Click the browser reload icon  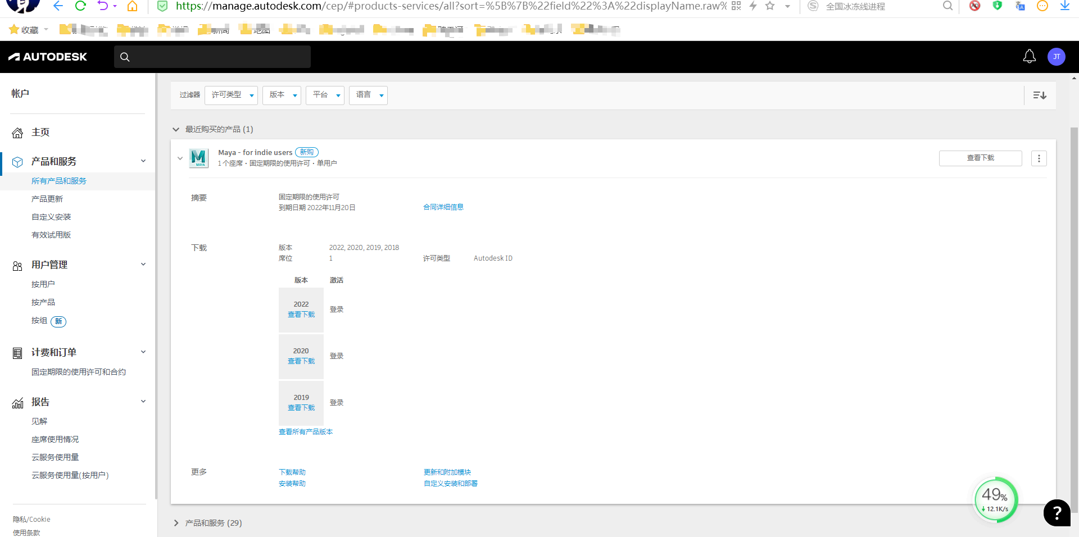click(80, 6)
